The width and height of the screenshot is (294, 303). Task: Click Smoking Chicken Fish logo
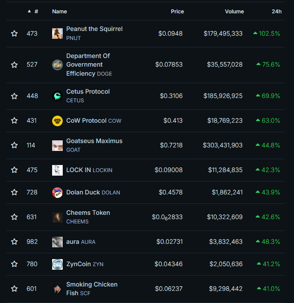(x=57, y=289)
